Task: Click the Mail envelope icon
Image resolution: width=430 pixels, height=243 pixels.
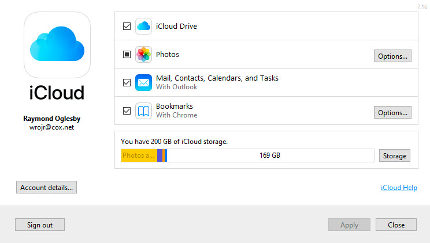Action: (143, 82)
